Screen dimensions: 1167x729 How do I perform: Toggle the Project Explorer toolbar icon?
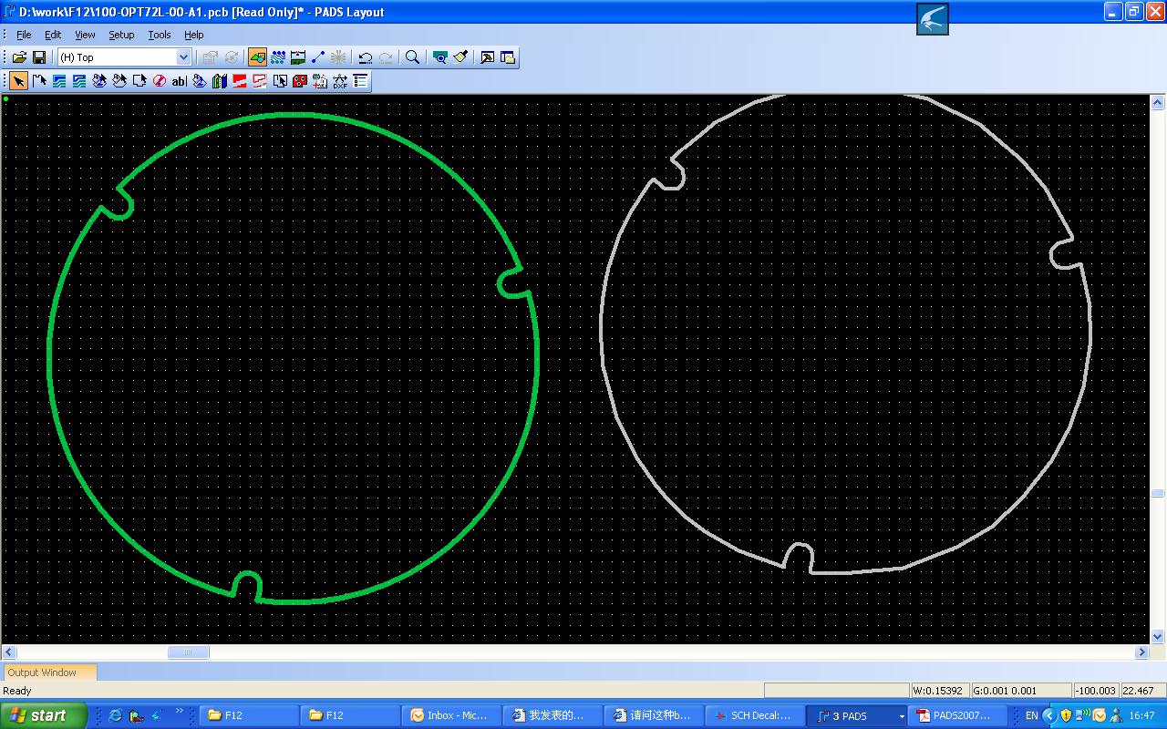(x=508, y=57)
